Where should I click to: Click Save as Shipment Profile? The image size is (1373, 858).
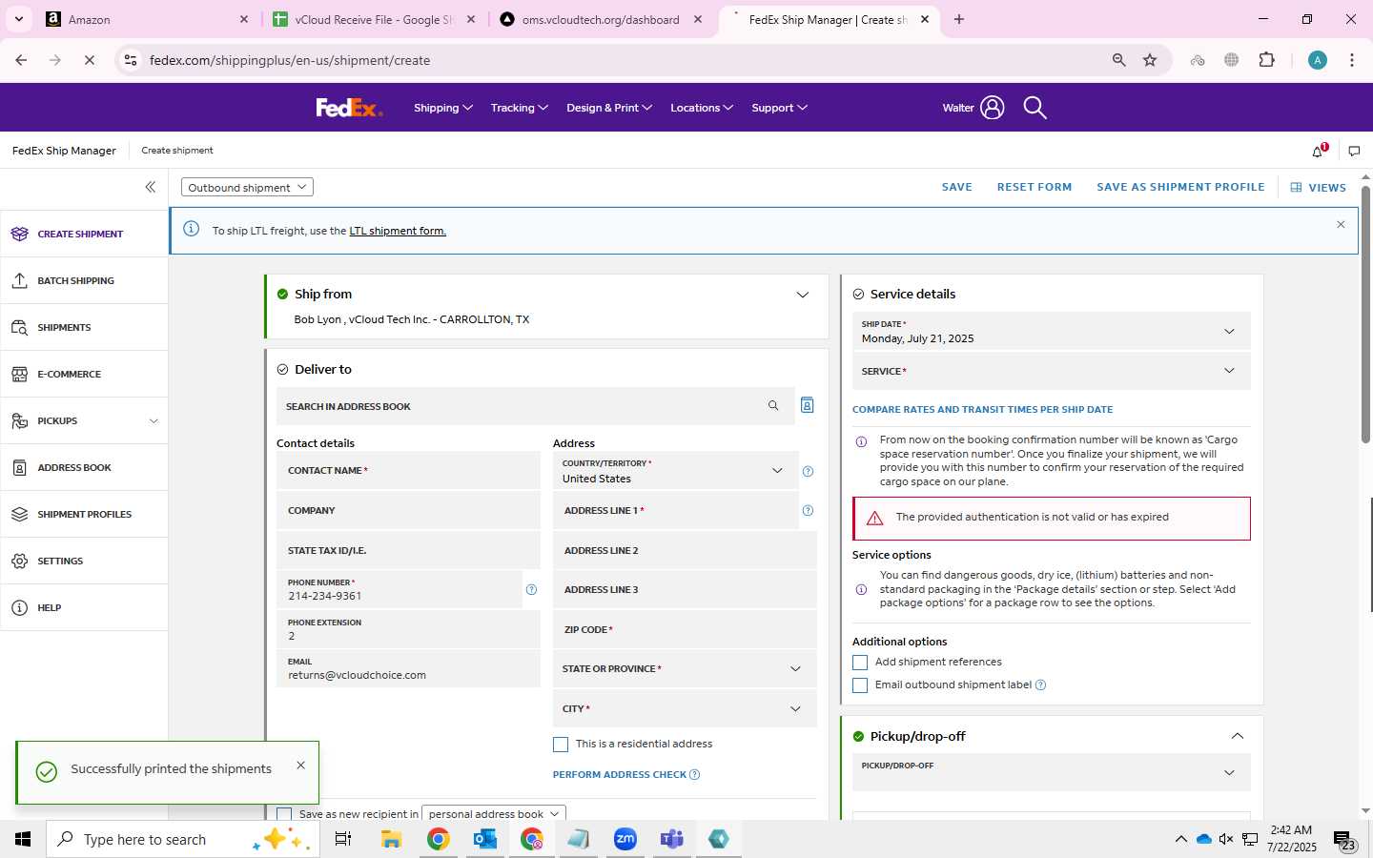pos(1180,187)
